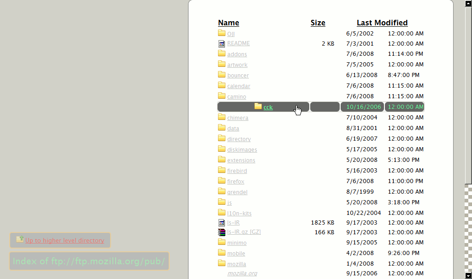Click the folder icon beside extensions

pos(222,159)
